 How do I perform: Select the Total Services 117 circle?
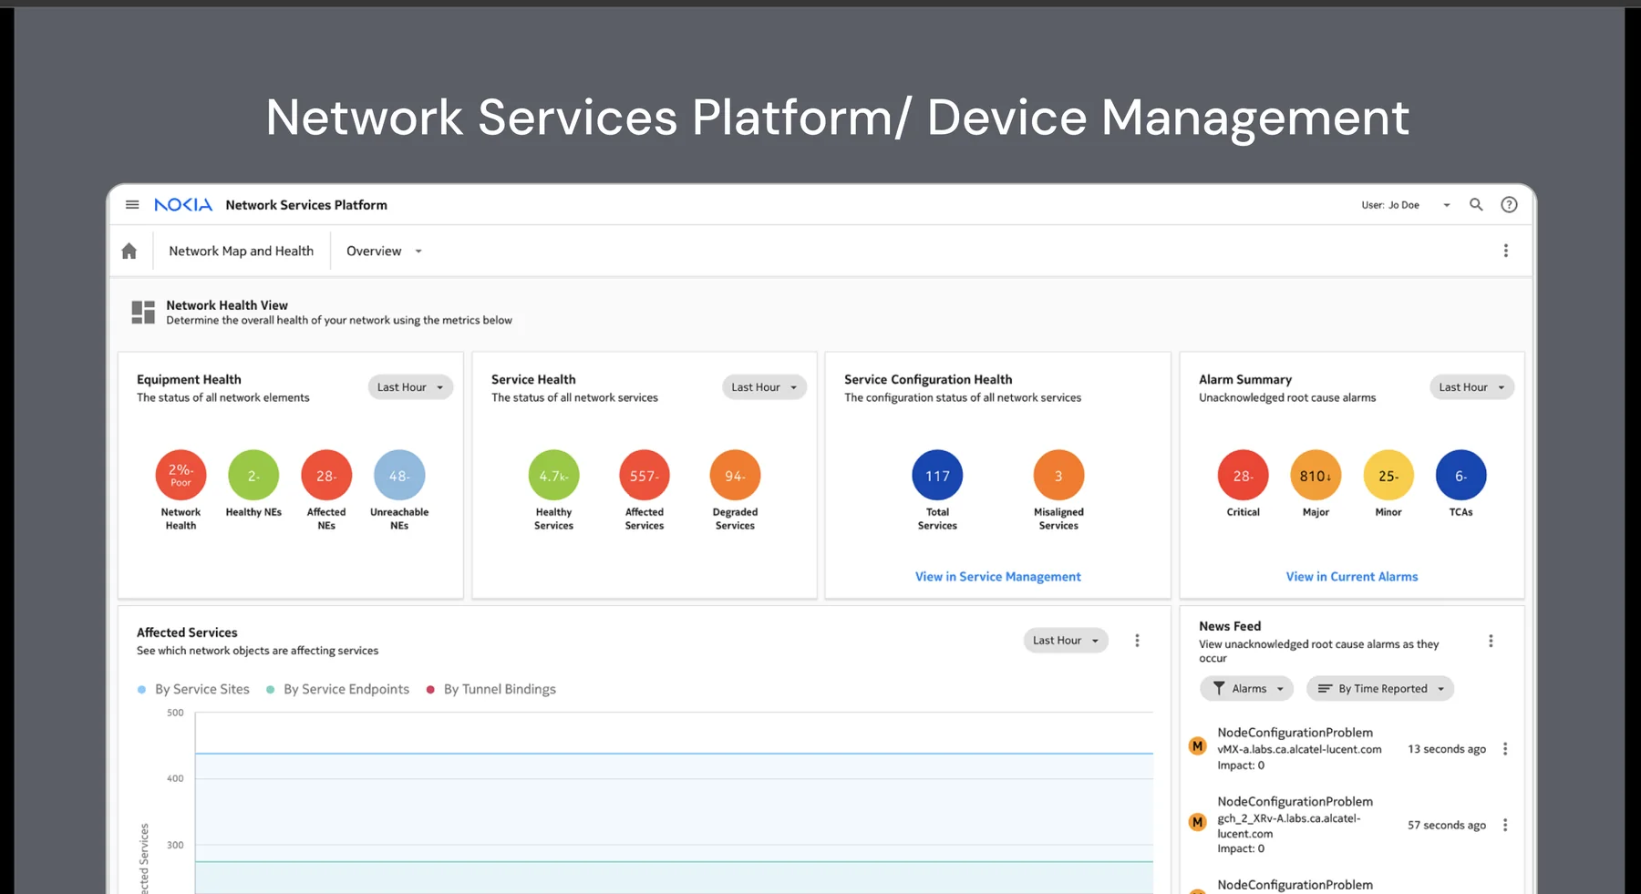click(937, 475)
